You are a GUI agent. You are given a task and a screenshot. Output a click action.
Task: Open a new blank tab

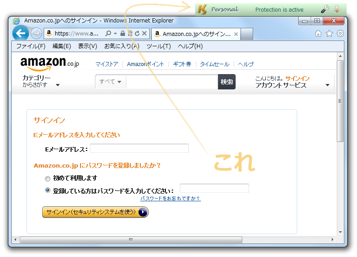pyautogui.click(x=247, y=34)
